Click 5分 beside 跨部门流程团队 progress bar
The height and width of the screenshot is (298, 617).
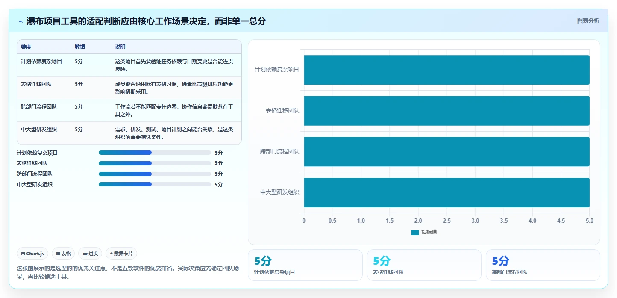tap(219, 174)
